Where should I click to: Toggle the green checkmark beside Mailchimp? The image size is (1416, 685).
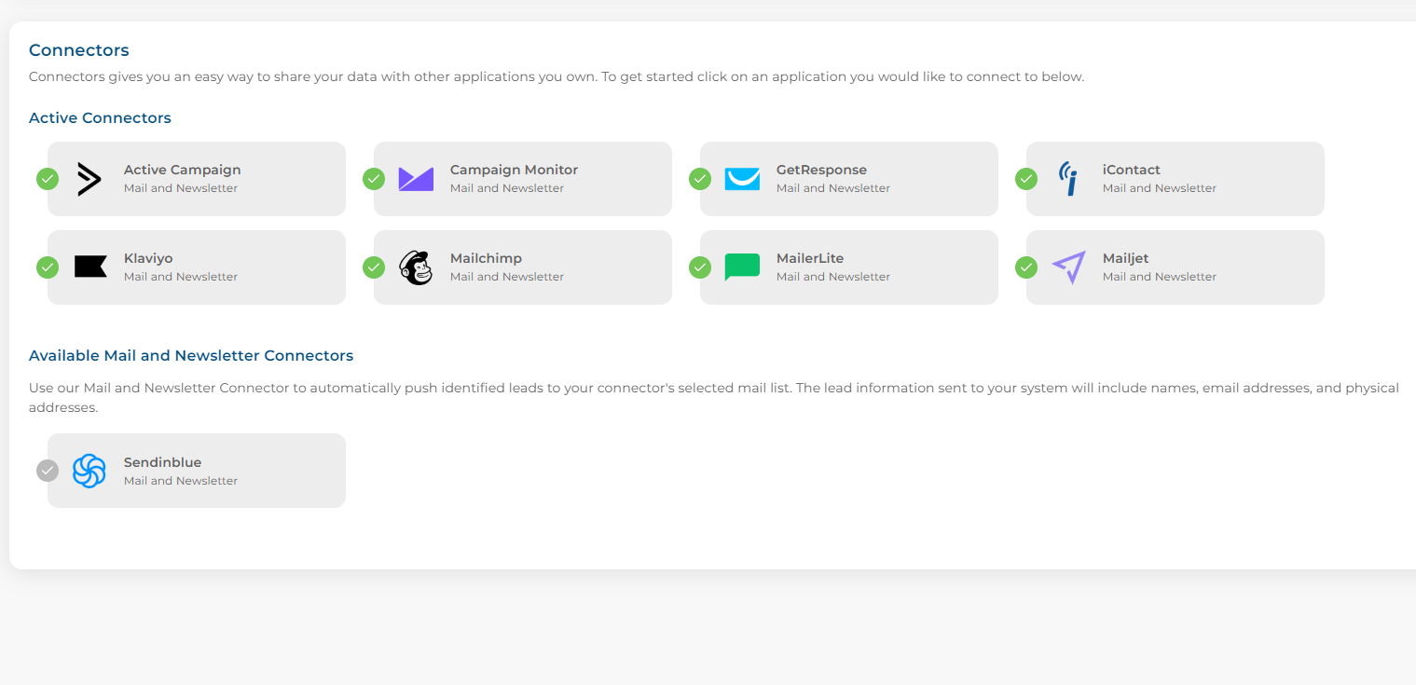pos(374,267)
